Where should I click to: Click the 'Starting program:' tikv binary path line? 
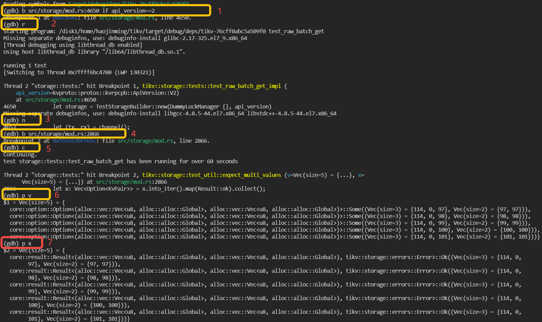pyautogui.click(x=163, y=31)
